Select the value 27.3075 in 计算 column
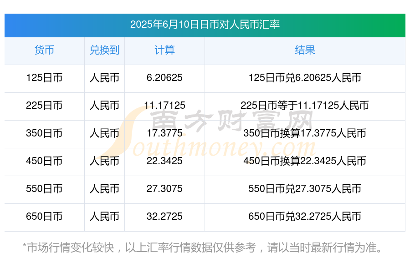 click(164, 189)
